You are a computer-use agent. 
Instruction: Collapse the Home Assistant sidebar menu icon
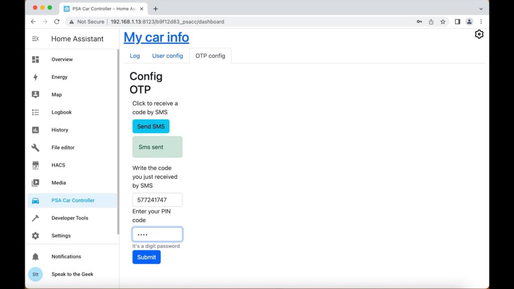pos(36,39)
